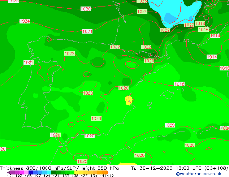Click legend value 121
Screen dimensions: 229x177
tap(10, 176)
